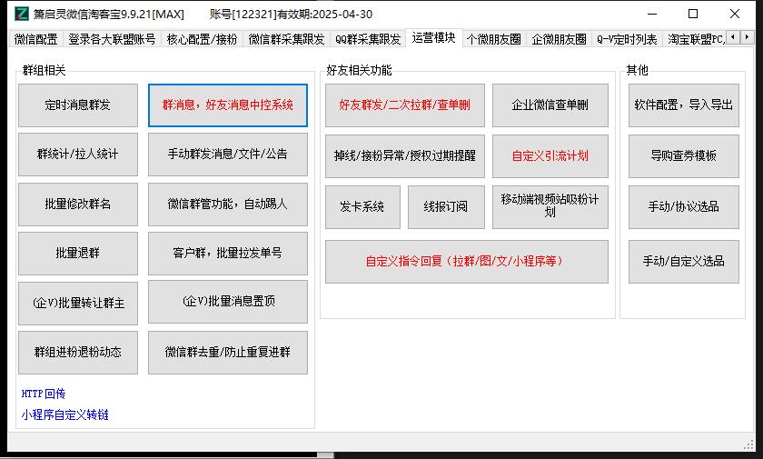The width and height of the screenshot is (763, 459).
Task: Switch to 登录各大联盟账号 tab
Action: tap(112, 39)
